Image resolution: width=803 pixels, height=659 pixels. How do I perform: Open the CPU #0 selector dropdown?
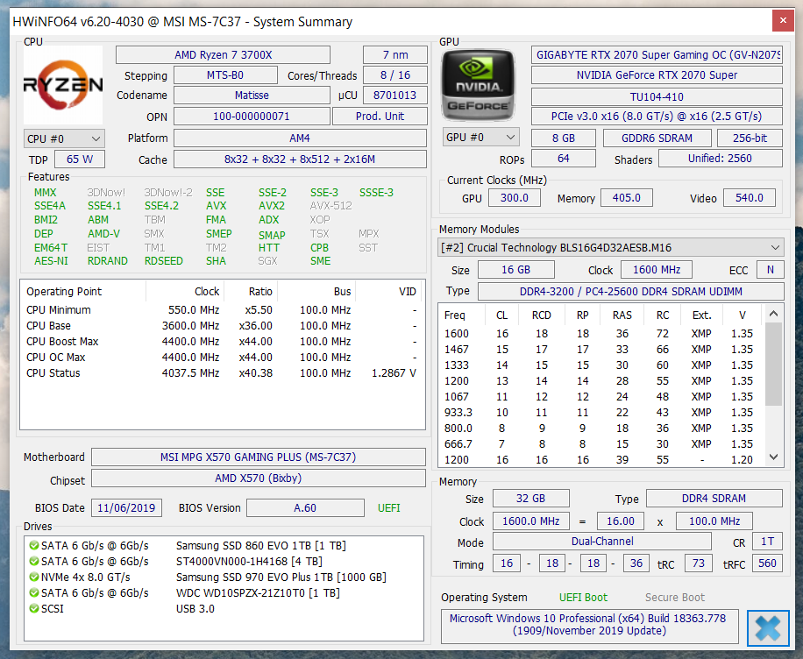[64, 138]
